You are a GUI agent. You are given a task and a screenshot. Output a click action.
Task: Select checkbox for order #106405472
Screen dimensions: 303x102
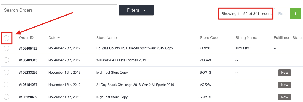(x=6, y=48)
